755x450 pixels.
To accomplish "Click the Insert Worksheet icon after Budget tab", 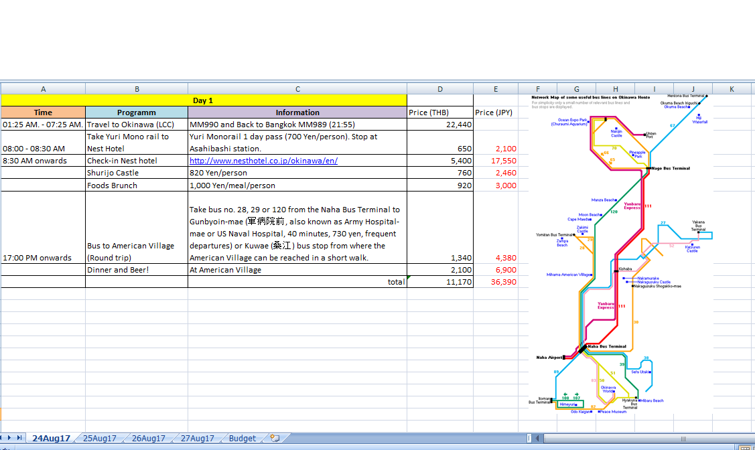I will point(274,439).
